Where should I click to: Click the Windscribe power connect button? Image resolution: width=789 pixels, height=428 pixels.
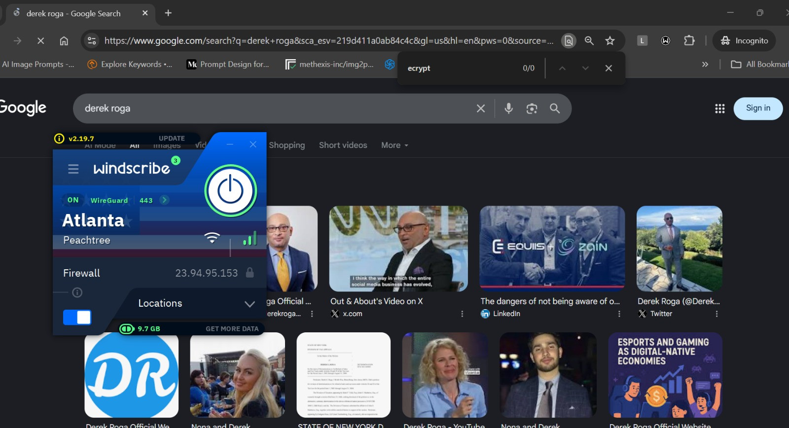(230, 190)
